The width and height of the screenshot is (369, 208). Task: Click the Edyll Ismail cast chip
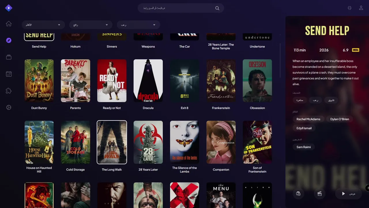(304, 128)
